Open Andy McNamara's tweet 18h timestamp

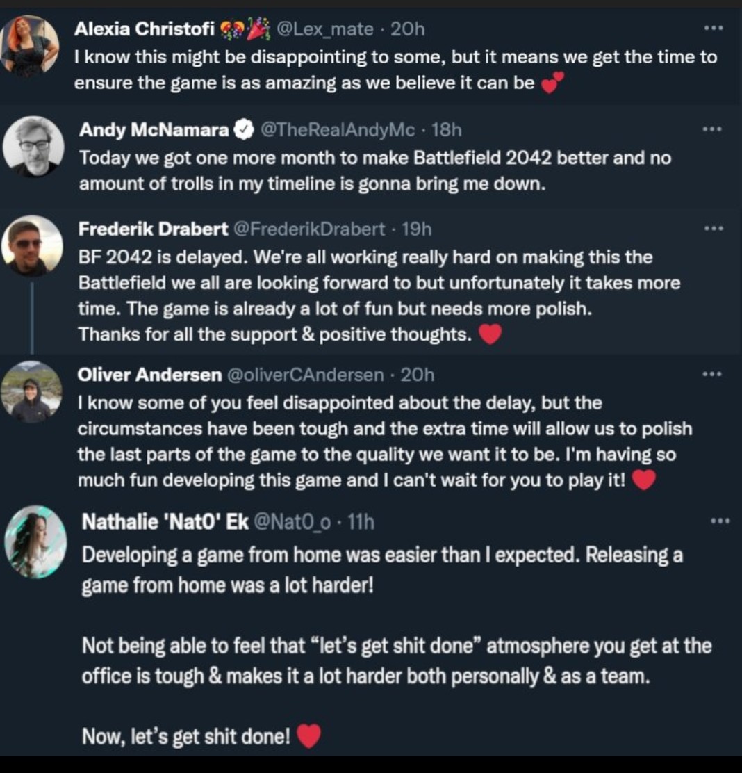446,130
